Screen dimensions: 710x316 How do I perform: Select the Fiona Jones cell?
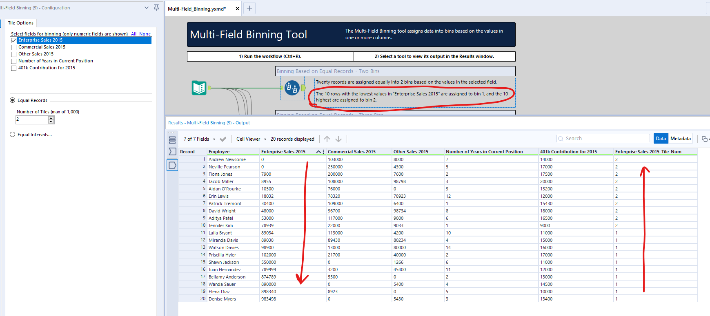233,174
